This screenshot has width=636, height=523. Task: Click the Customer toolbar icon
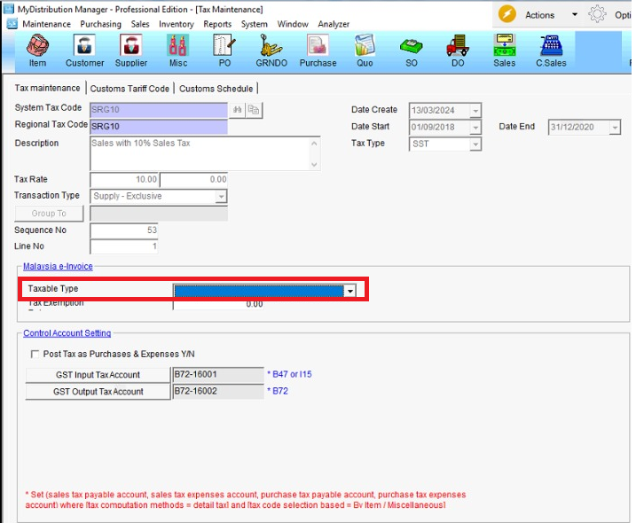(x=84, y=51)
